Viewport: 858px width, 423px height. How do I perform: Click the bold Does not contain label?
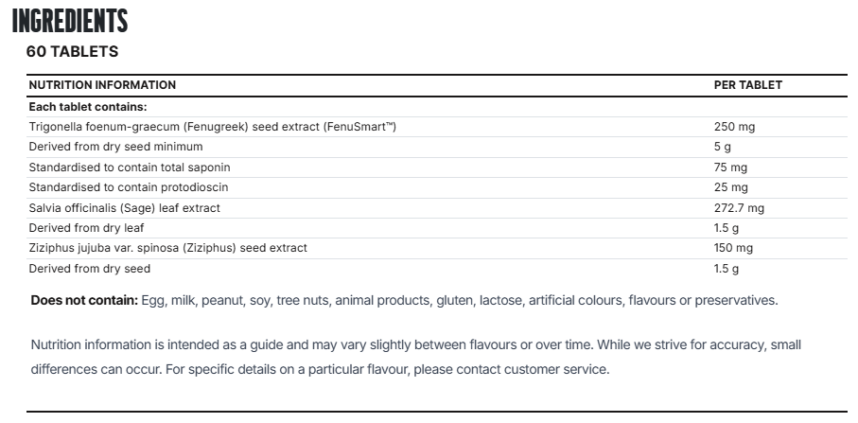[x=84, y=300]
